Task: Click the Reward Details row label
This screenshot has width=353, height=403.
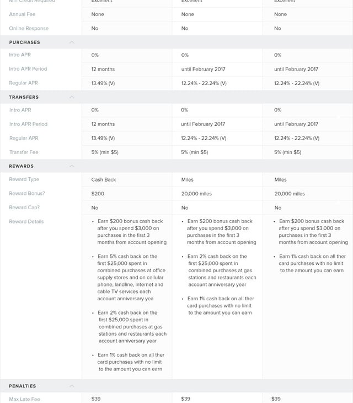Action: [x=26, y=221]
